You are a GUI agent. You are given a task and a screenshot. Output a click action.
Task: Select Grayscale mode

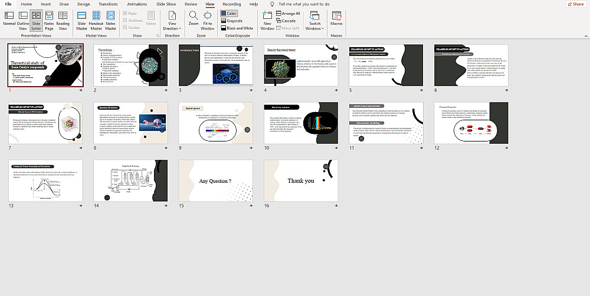click(x=232, y=21)
